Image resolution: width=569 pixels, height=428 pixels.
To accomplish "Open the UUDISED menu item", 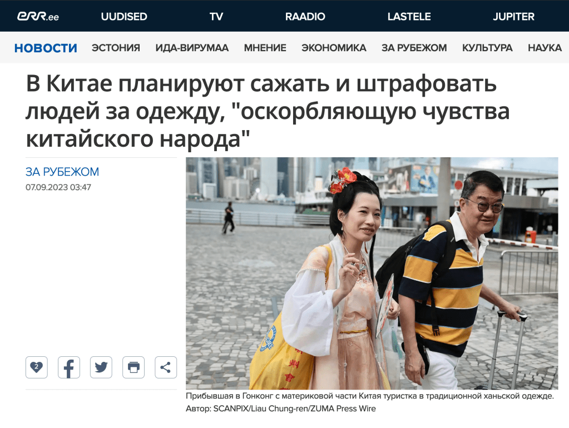I will tap(124, 16).
